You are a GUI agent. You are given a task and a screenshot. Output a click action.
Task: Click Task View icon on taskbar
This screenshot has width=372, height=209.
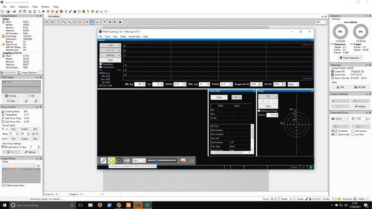click(x=81, y=205)
